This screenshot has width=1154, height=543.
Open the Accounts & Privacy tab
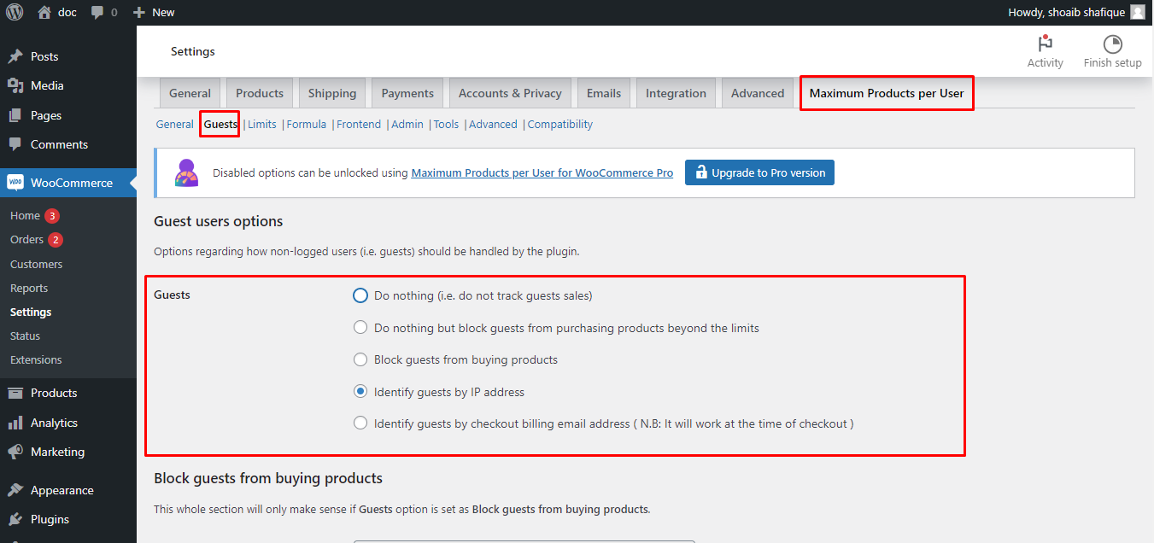pos(510,93)
